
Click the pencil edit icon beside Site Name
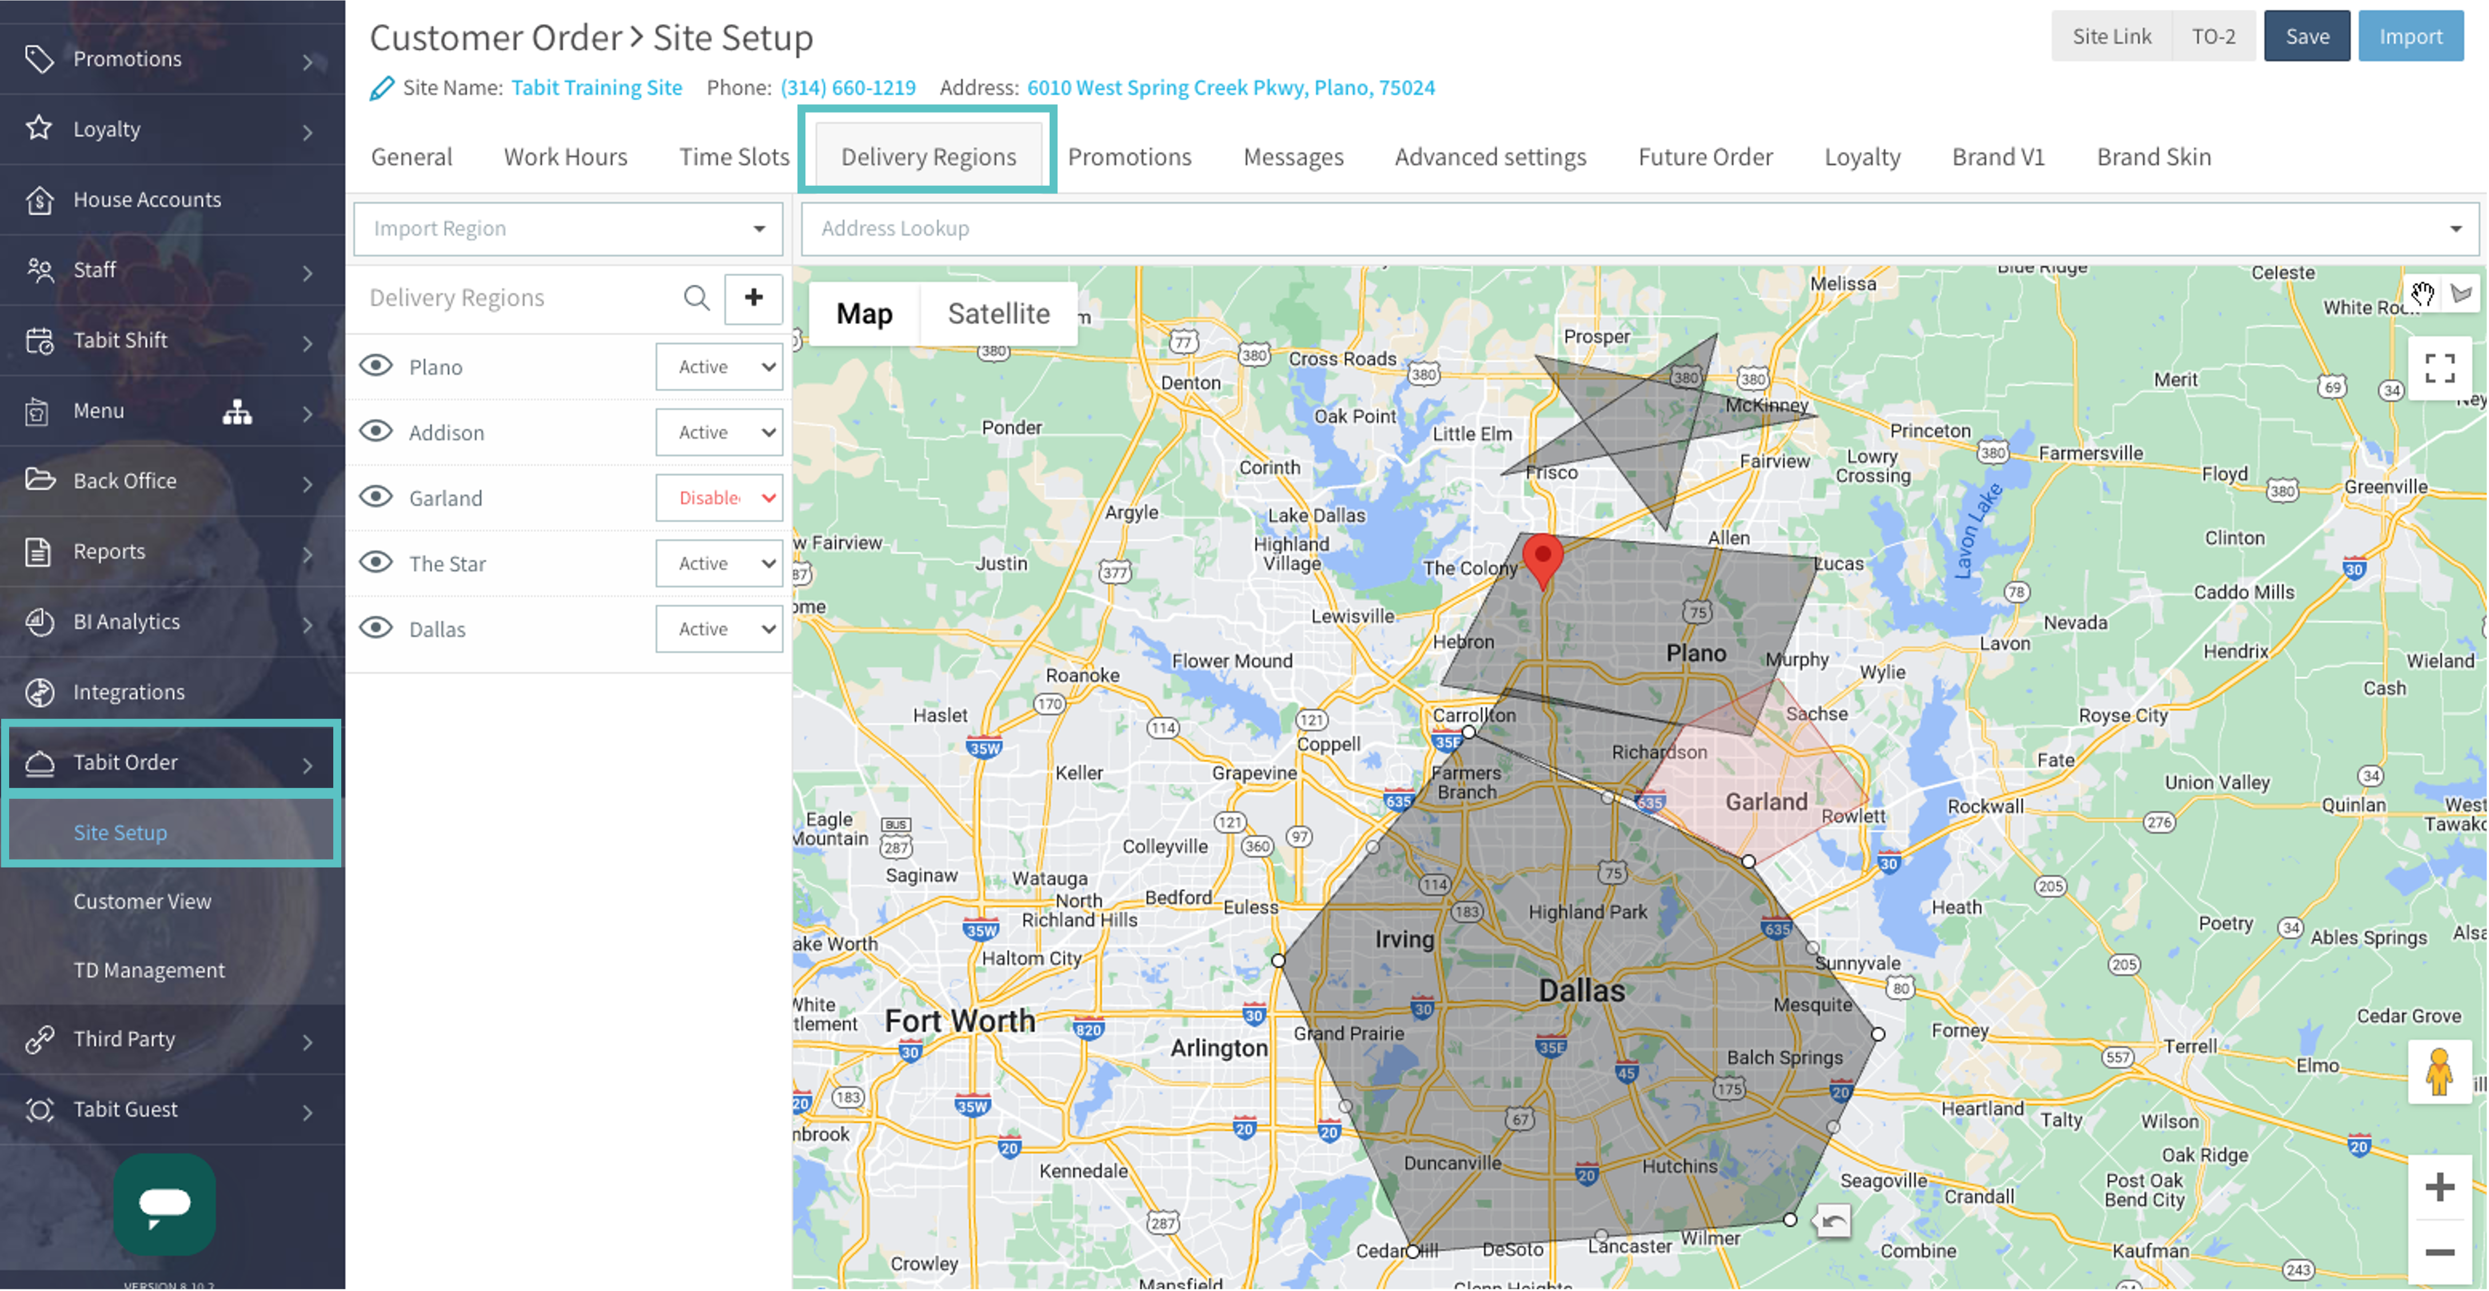coord(382,88)
